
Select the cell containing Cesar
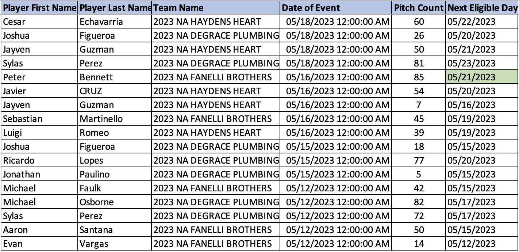[x=39, y=22]
